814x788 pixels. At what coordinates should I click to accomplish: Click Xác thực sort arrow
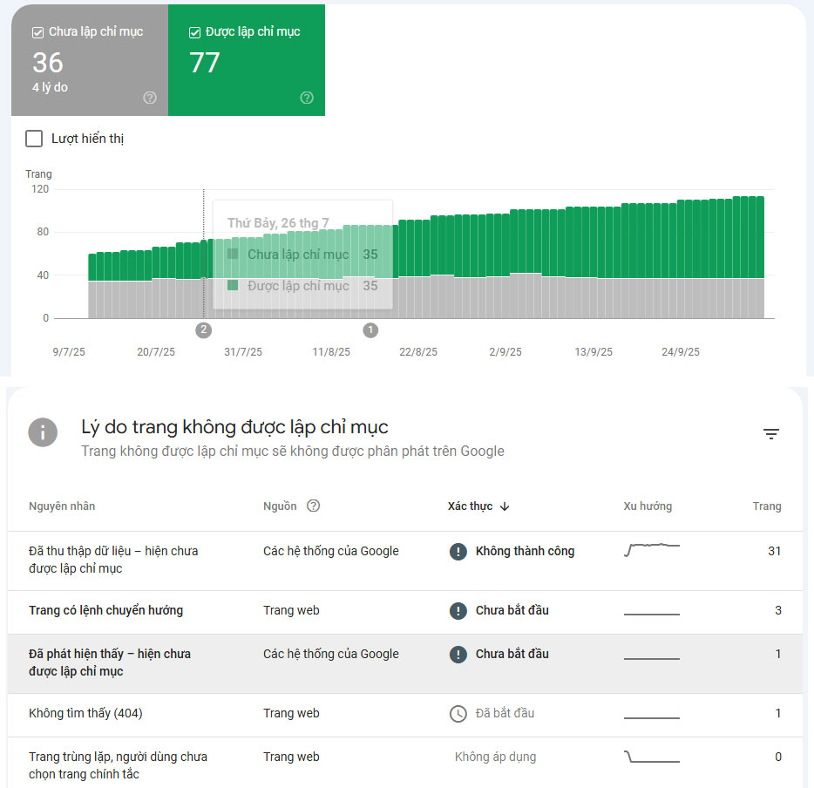click(x=505, y=506)
